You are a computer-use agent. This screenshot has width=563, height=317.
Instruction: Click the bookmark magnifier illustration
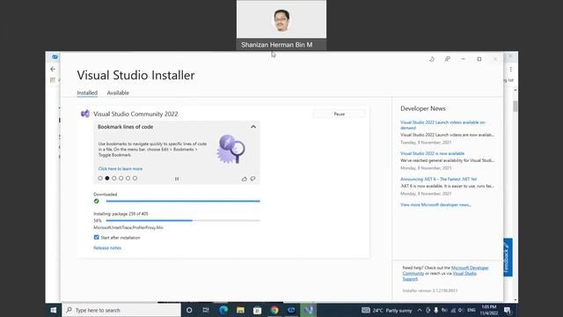click(x=231, y=149)
